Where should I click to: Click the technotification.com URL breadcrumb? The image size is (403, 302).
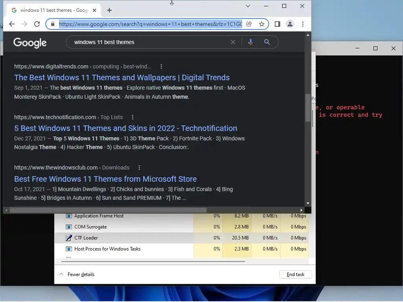pos(68,117)
